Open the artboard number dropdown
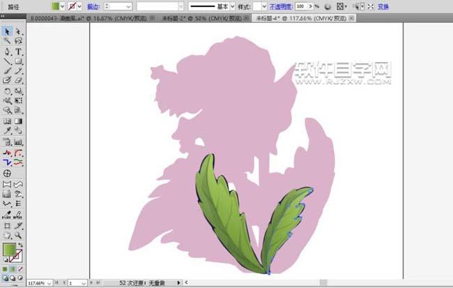453x288 pixels. pos(84,283)
